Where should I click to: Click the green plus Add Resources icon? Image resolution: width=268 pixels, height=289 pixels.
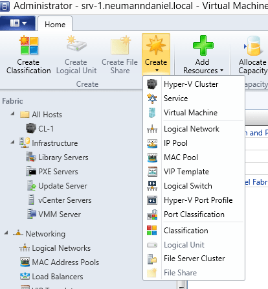coord(203,45)
